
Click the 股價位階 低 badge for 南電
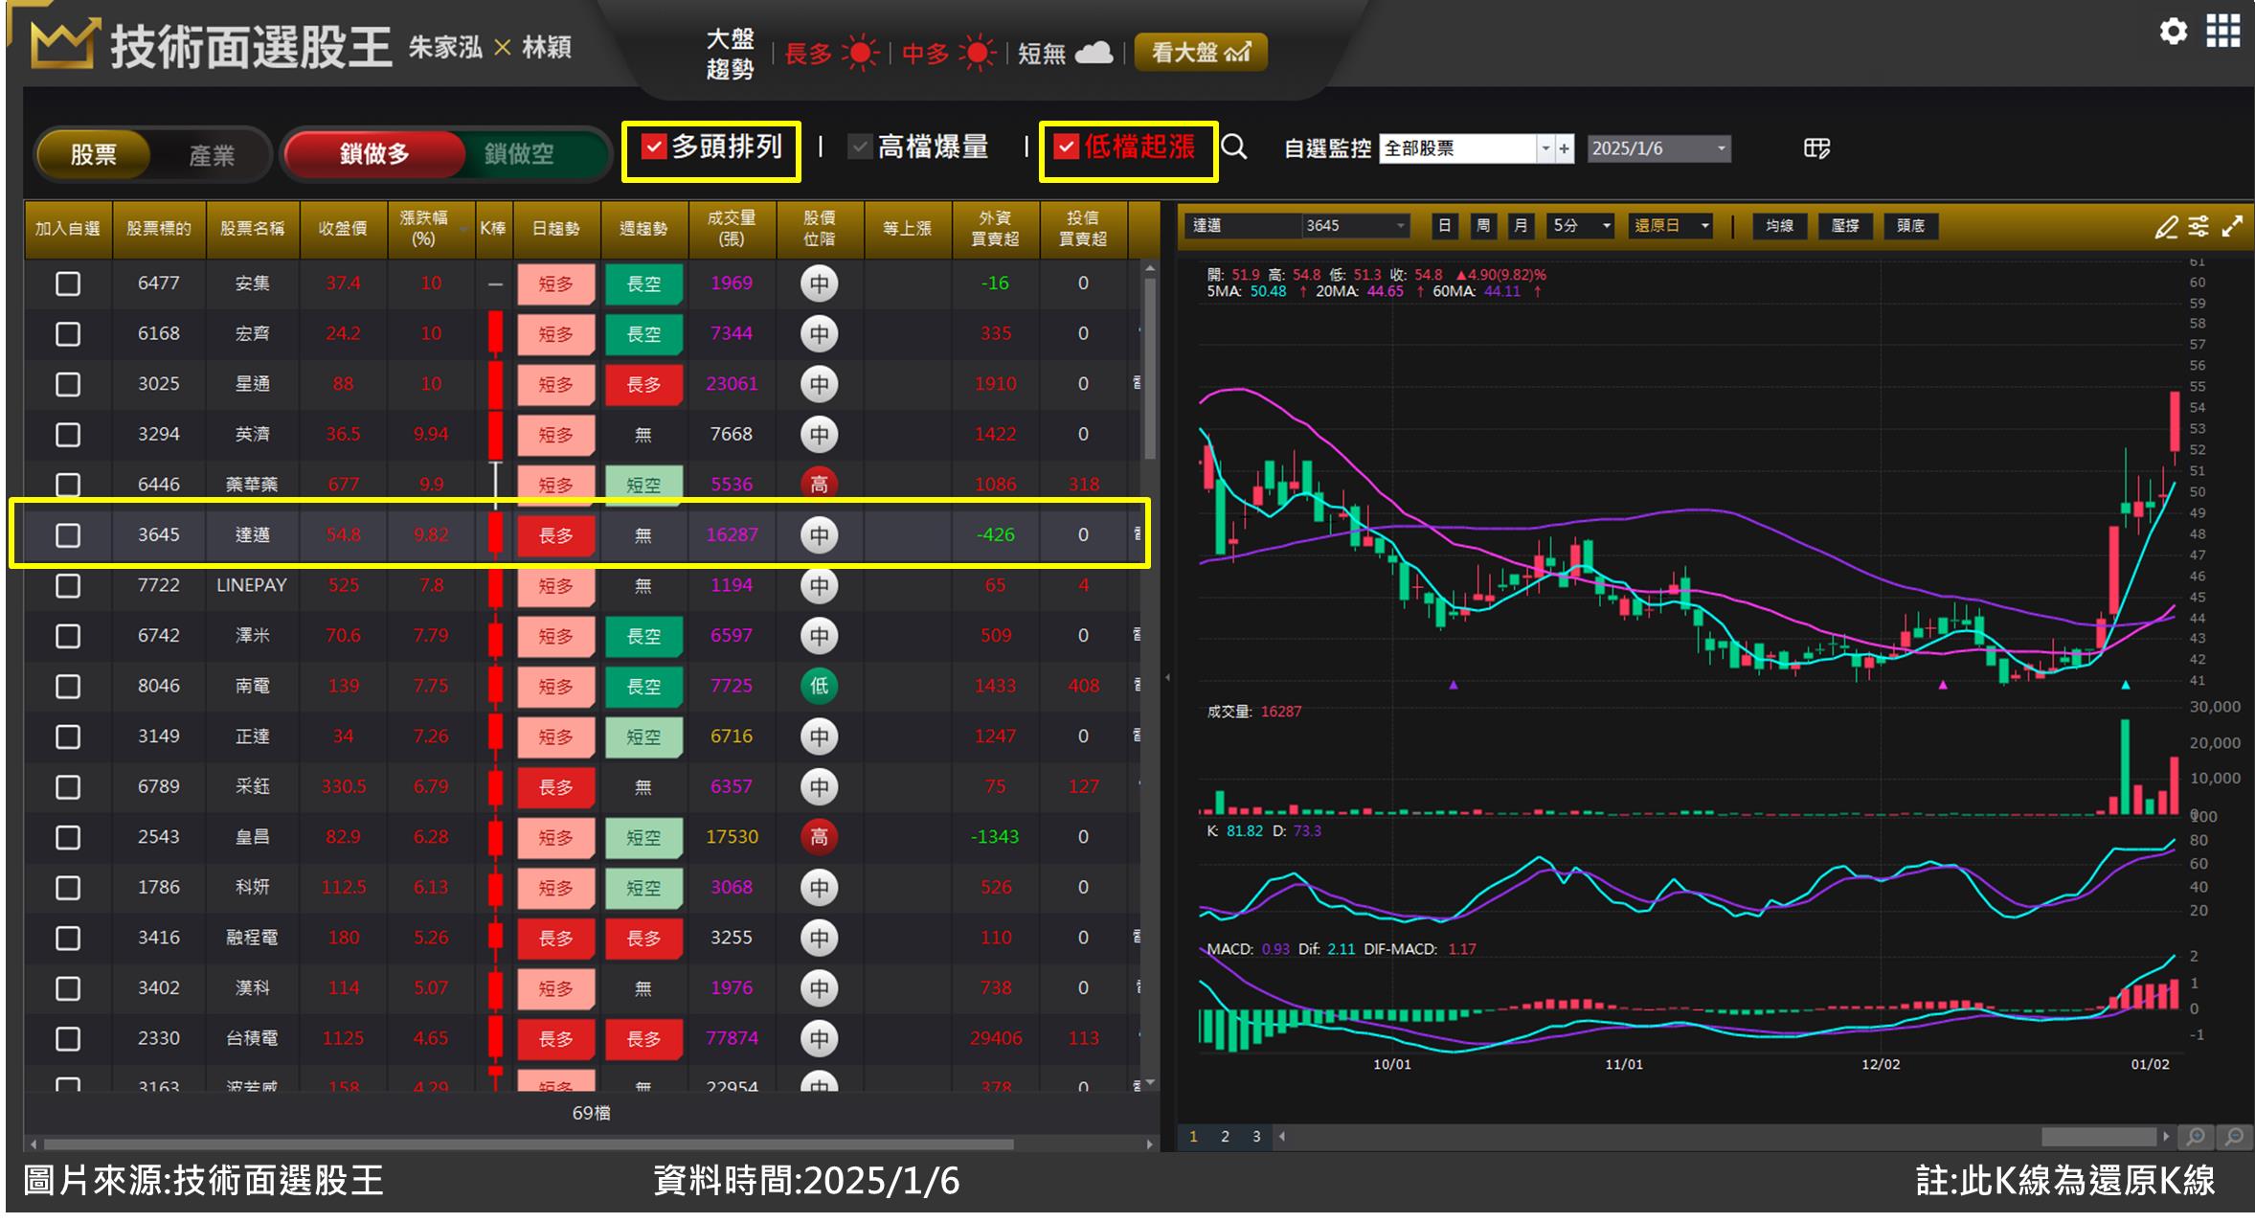click(819, 686)
